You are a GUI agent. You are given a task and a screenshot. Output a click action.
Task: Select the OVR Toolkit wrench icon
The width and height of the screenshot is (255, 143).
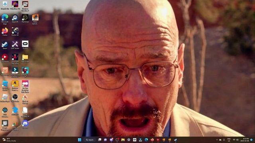tap(15, 45)
